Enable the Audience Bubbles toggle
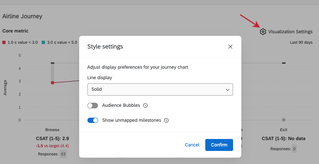This screenshot has height=164, width=319. (93, 105)
